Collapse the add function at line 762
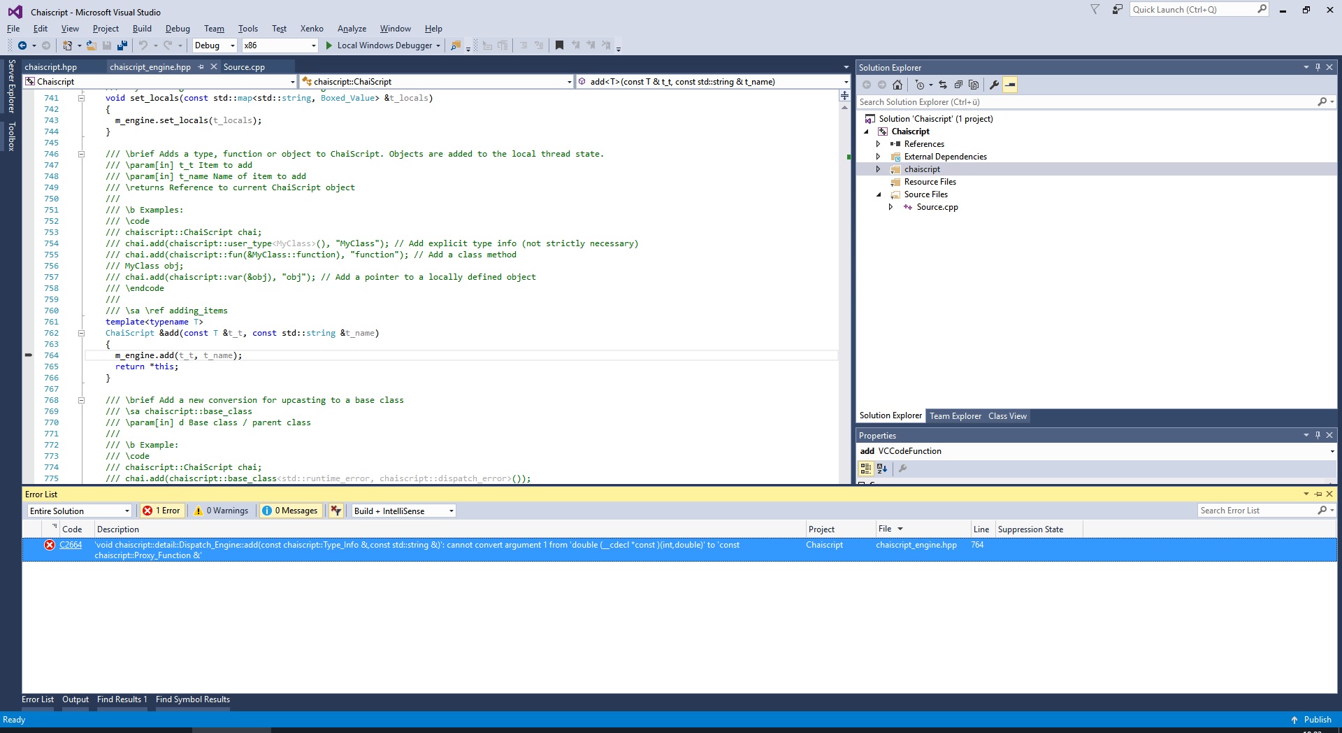 click(81, 333)
